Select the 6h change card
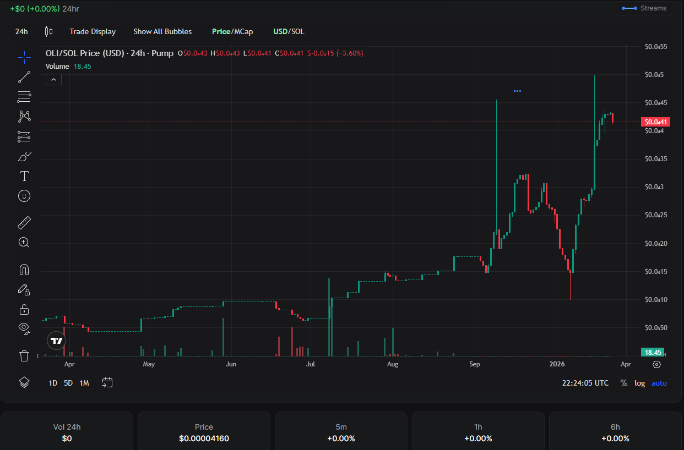684x450 pixels. pyautogui.click(x=615, y=432)
